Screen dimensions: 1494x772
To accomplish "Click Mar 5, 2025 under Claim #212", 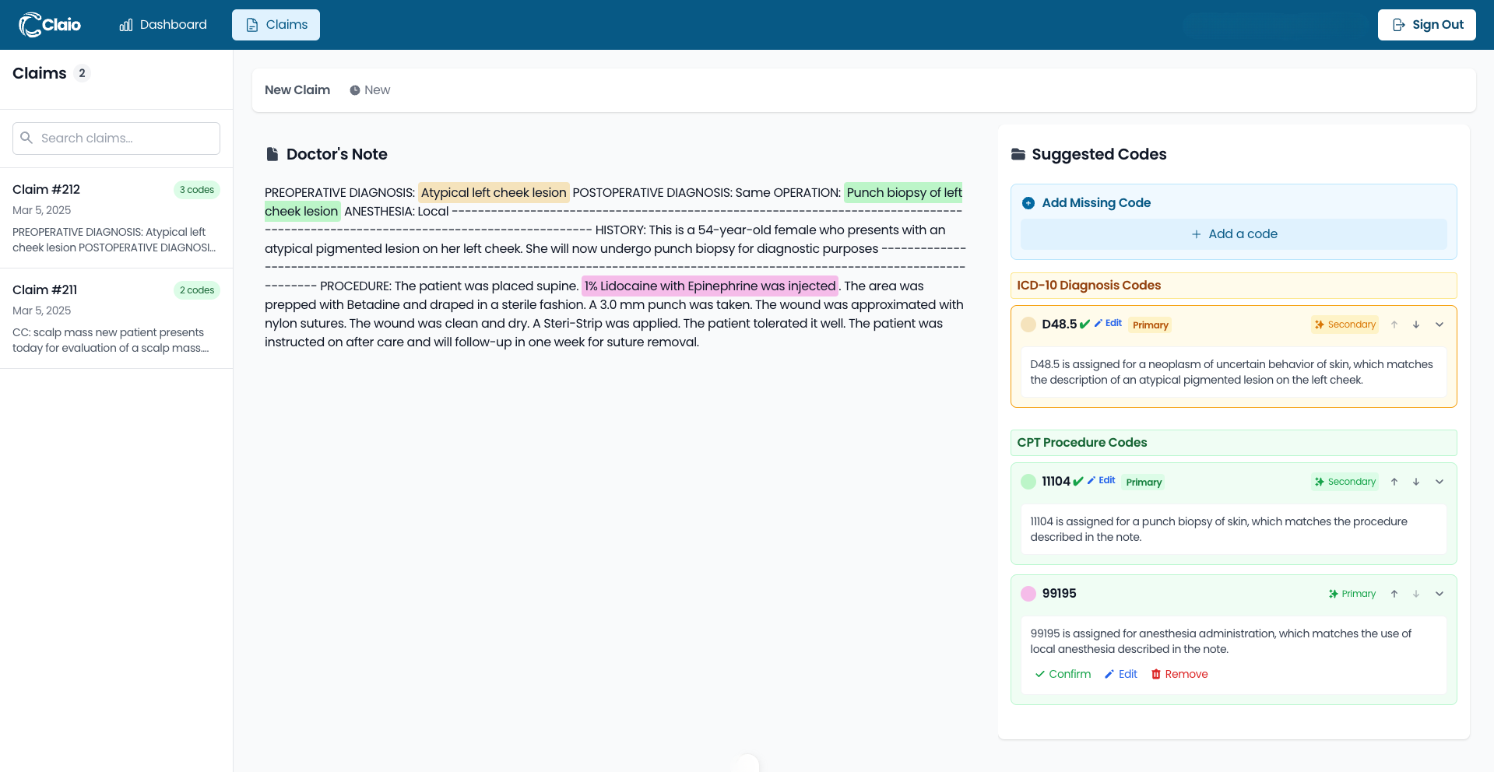I will [x=42, y=210].
